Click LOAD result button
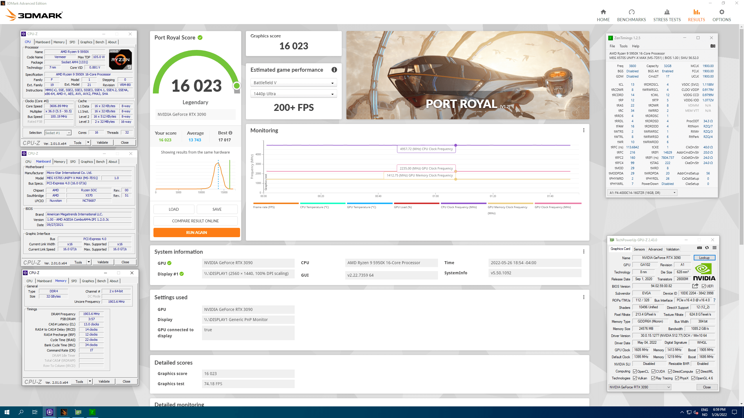Image resolution: width=744 pixels, height=418 pixels. [x=174, y=209]
